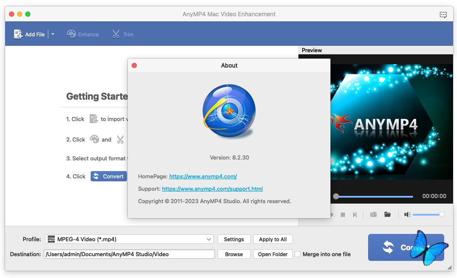Click Open Folder button
This screenshot has width=457, height=278.
(x=273, y=254)
